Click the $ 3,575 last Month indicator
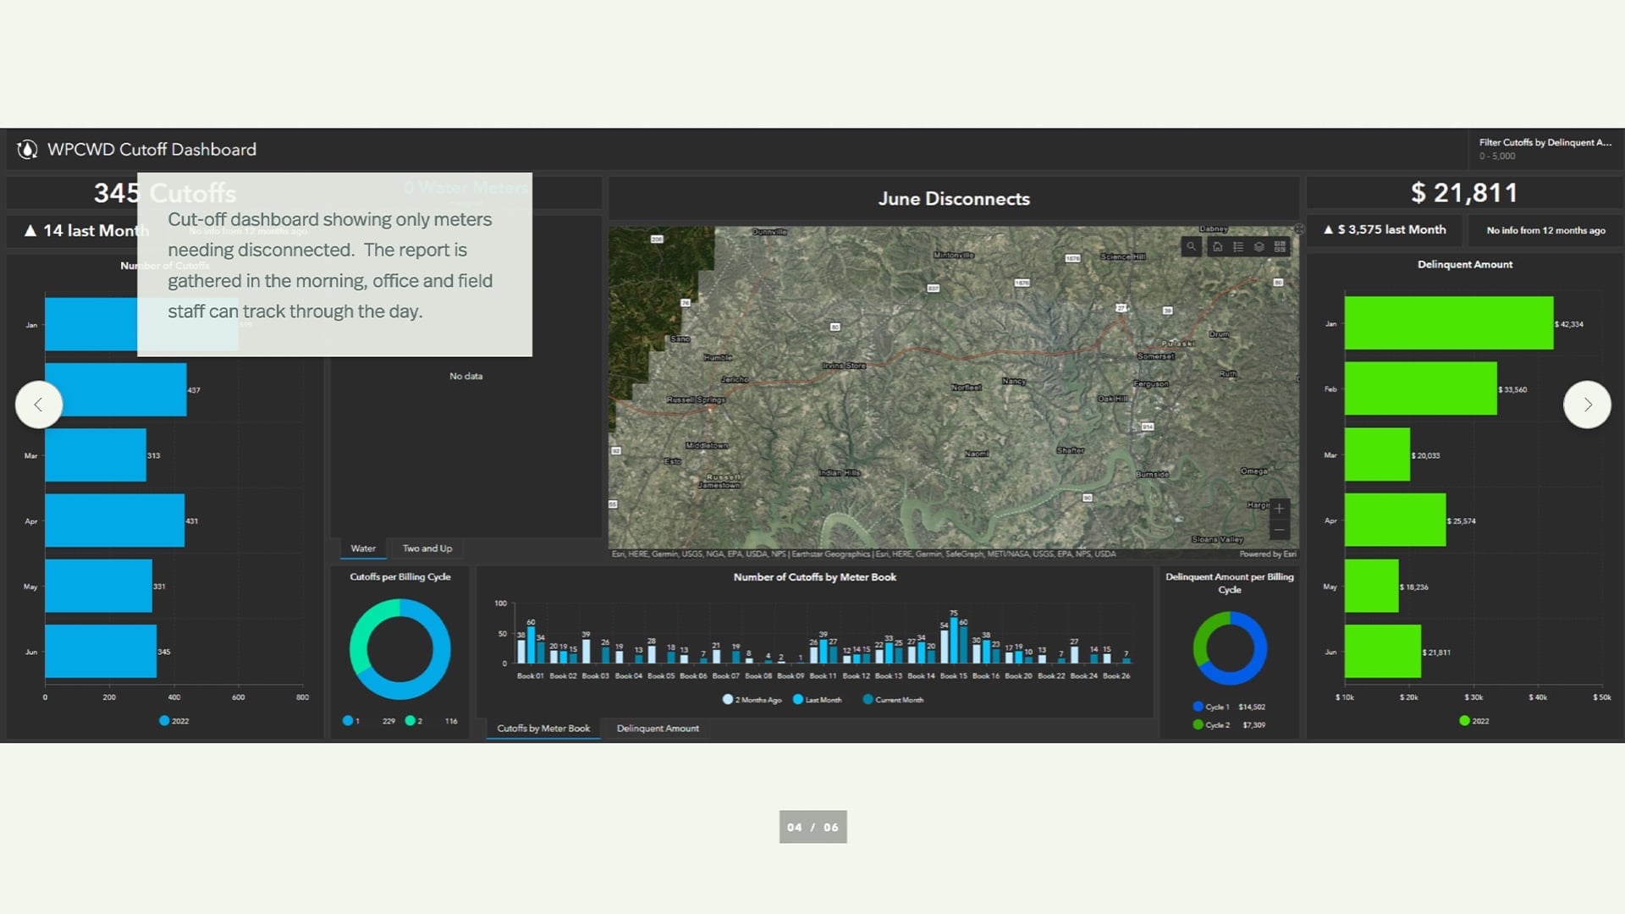The width and height of the screenshot is (1625, 914). (x=1385, y=230)
